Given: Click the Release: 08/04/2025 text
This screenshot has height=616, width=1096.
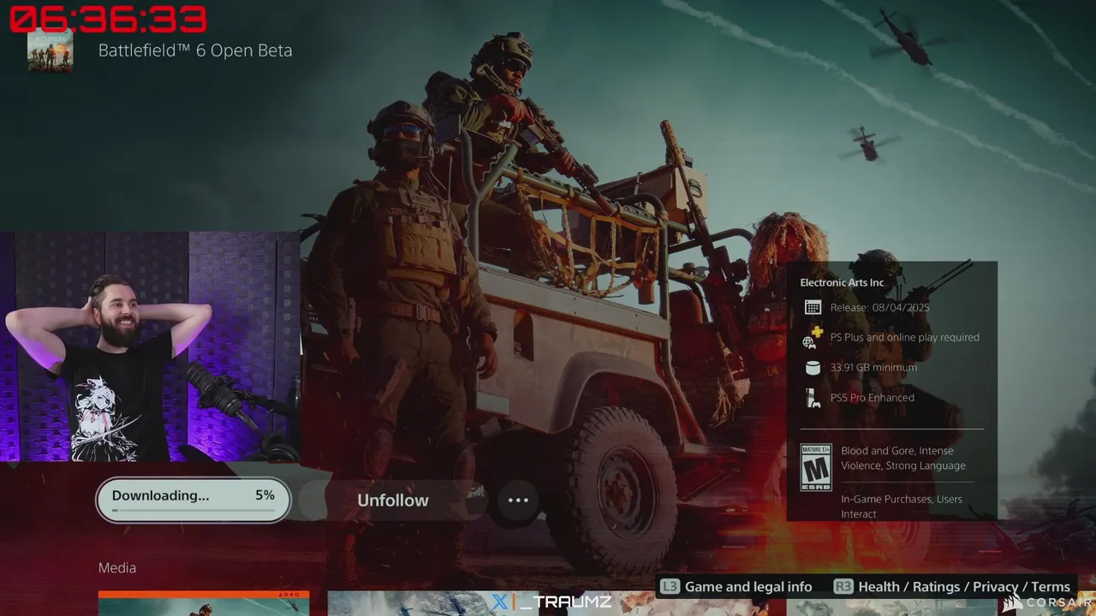Looking at the screenshot, I should 880,307.
